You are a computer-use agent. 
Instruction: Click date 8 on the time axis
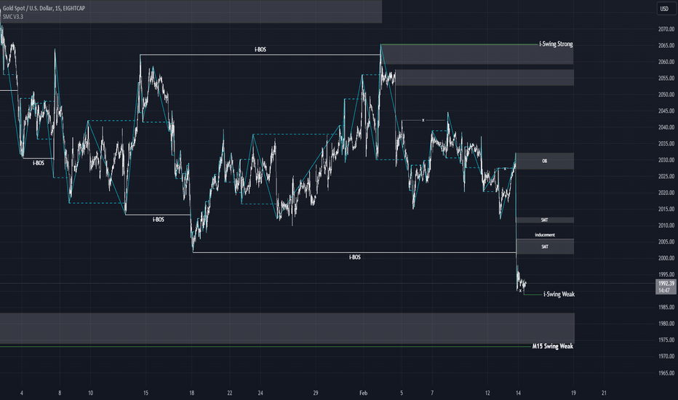click(x=60, y=393)
